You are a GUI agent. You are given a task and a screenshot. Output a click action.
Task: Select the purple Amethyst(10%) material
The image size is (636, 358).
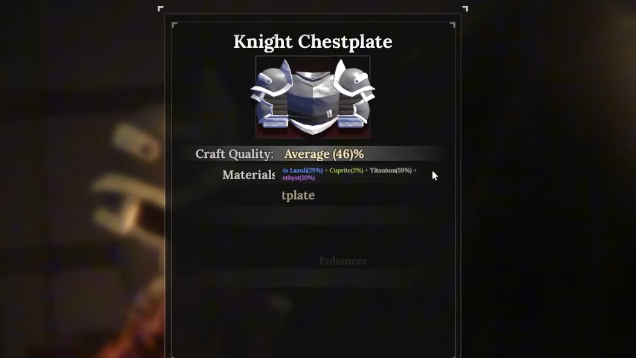point(298,178)
